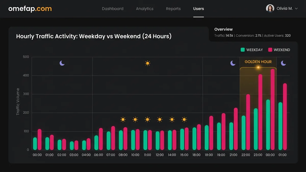Click the 19:00 weekday bar
This screenshot has width=306, height=172.
click(x=219, y=136)
